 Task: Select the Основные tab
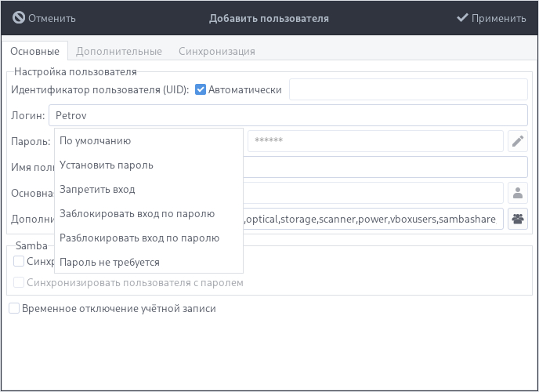coord(34,51)
